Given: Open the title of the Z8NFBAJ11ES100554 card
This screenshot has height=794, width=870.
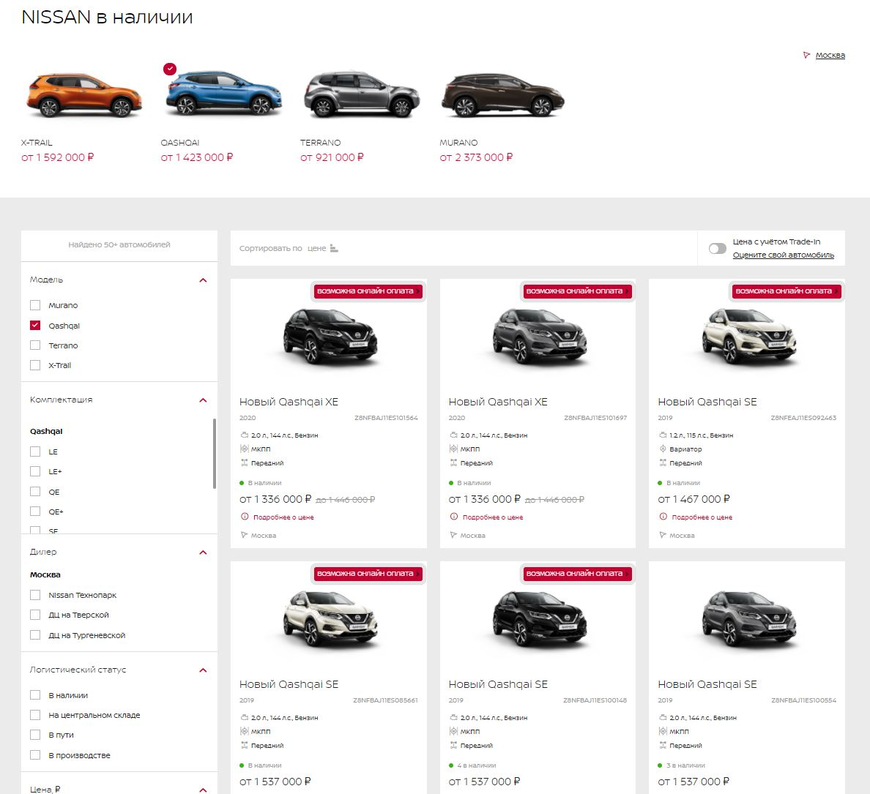Looking at the screenshot, I should [x=707, y=684].
